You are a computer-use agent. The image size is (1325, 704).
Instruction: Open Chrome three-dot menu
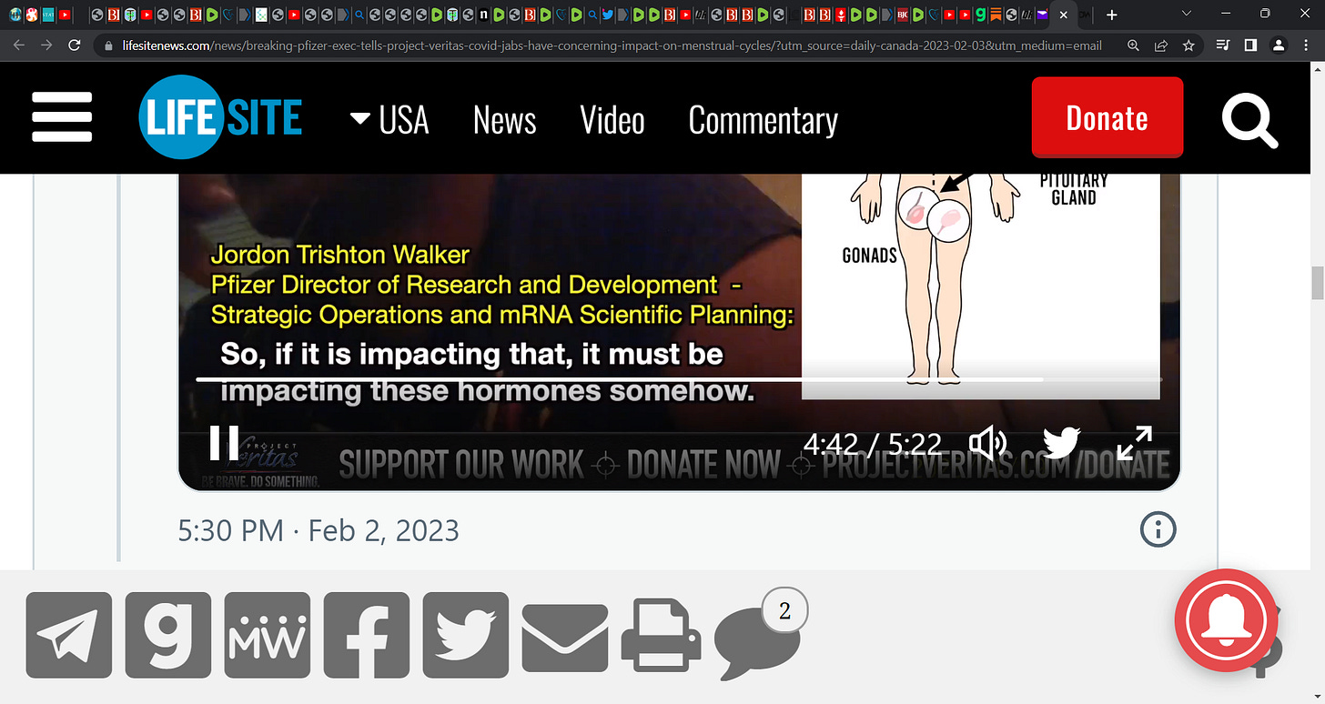pyautogui.click(x=1307, y=45)
